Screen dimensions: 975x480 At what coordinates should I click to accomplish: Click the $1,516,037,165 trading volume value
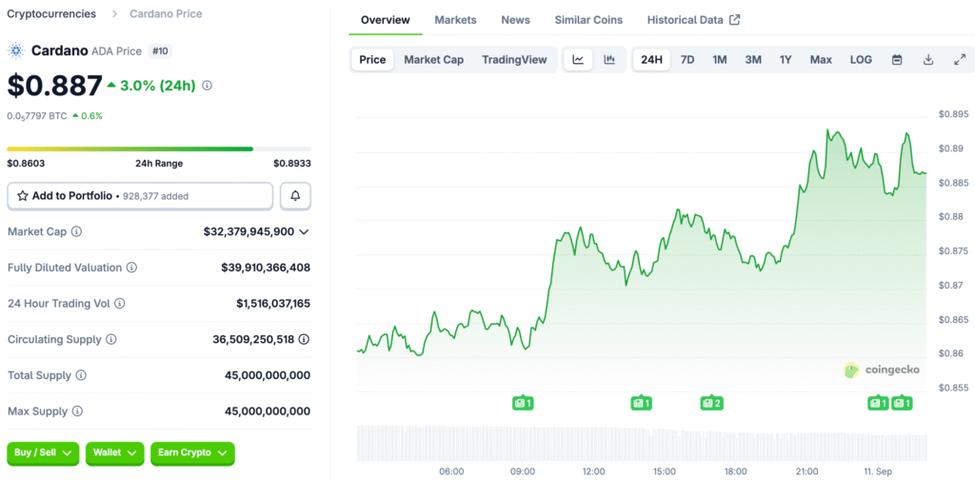tap(273, 304)
